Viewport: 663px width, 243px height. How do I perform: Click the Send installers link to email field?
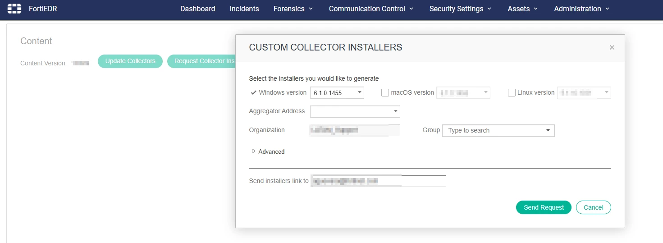tap(378, 181)
